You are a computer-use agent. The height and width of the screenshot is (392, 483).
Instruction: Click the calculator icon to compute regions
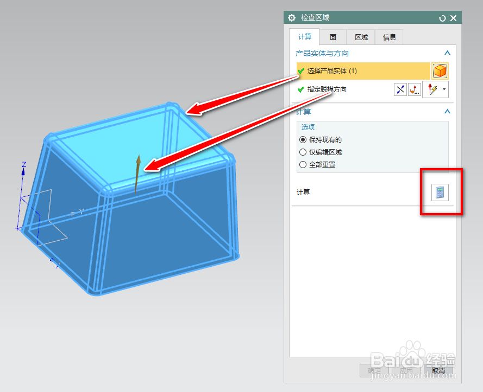coord(440,192)
